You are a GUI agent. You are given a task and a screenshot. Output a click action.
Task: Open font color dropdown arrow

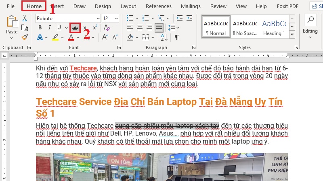(x=78, y=37)
